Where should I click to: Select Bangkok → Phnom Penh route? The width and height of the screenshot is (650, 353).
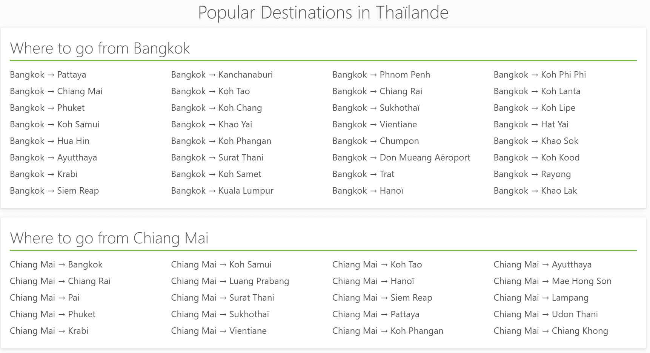[381, 75]
